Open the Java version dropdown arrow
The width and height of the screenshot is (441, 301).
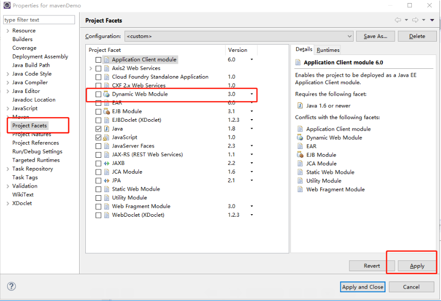(252, 129)
